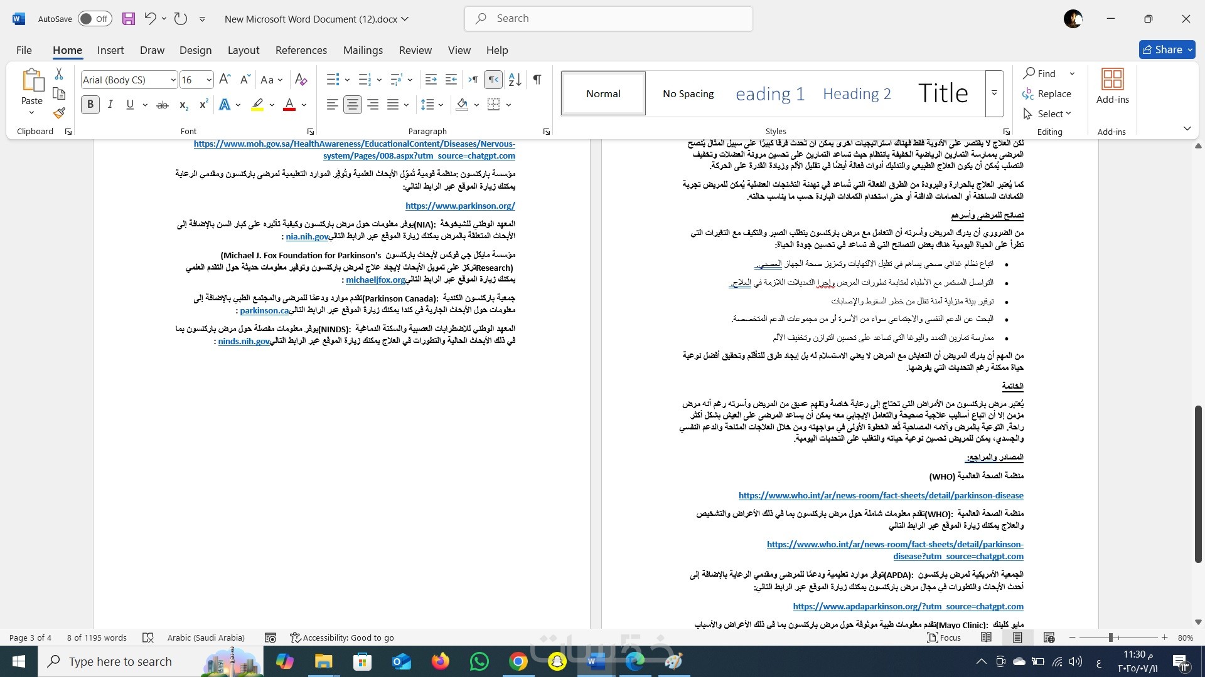1205x677 pixels.
Task: Click the Save disk icon
Action: point(129,19)
